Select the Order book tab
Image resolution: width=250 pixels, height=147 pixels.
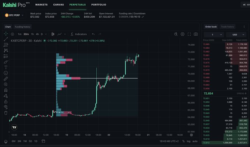coord(211,27)
